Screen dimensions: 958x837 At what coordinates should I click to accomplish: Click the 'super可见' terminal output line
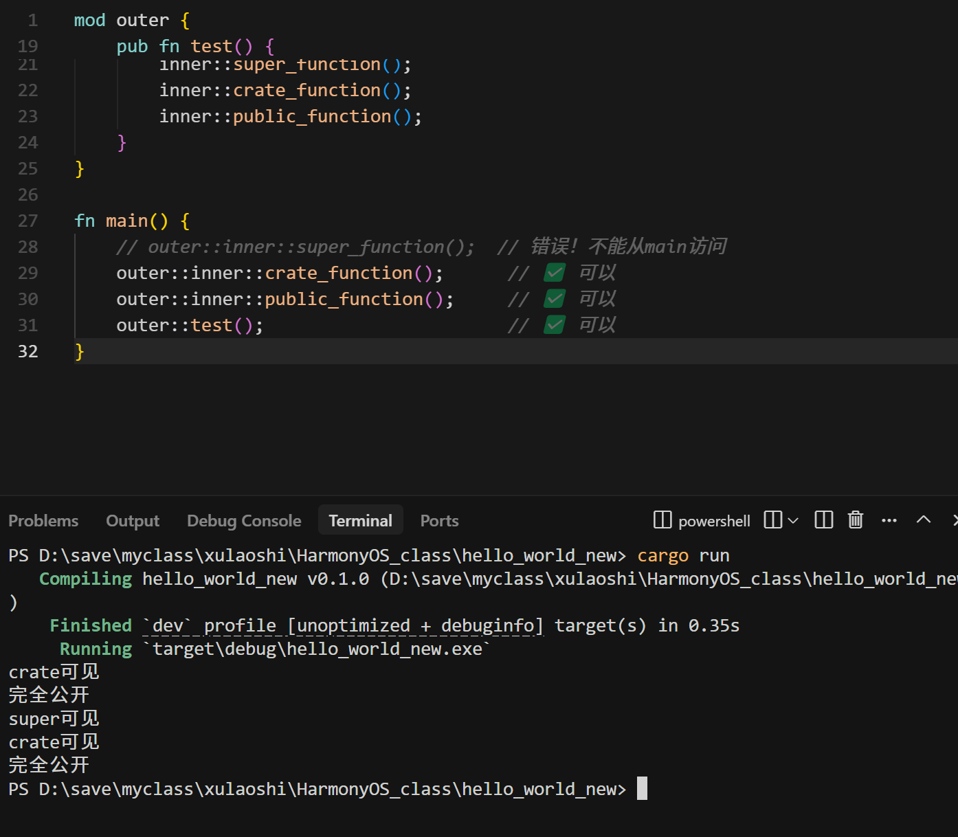[x=54, y=719]
